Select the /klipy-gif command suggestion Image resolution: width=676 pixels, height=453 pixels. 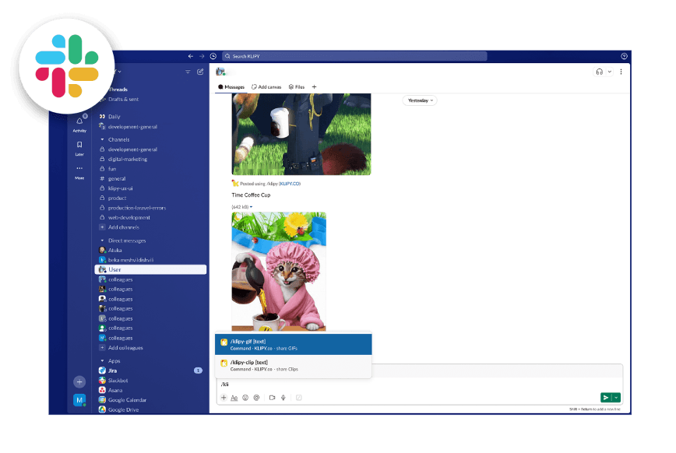tap(294, 344)
